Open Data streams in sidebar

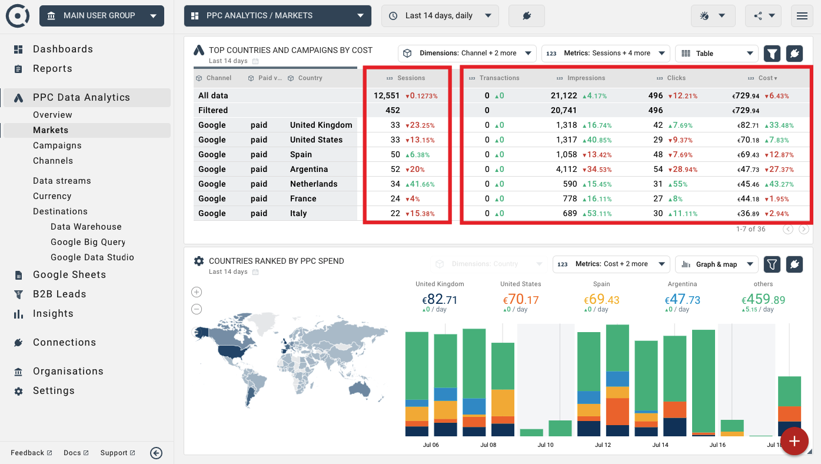point(62,181)
